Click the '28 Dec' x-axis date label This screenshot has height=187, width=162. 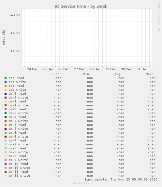[95, 69]
